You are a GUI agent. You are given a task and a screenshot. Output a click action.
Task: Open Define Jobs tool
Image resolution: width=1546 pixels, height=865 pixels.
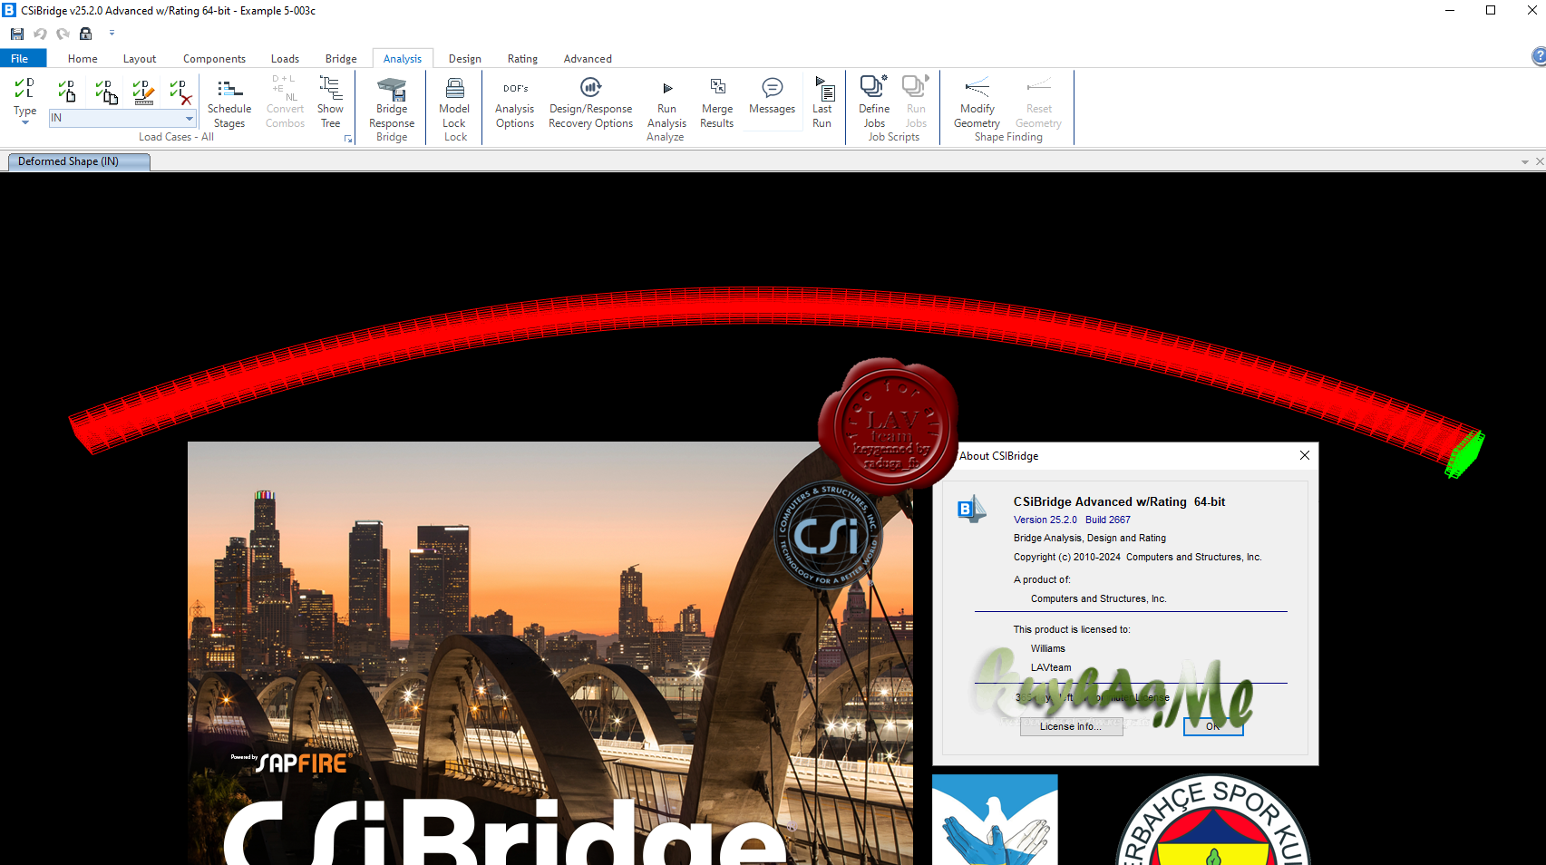click(874, 102)
